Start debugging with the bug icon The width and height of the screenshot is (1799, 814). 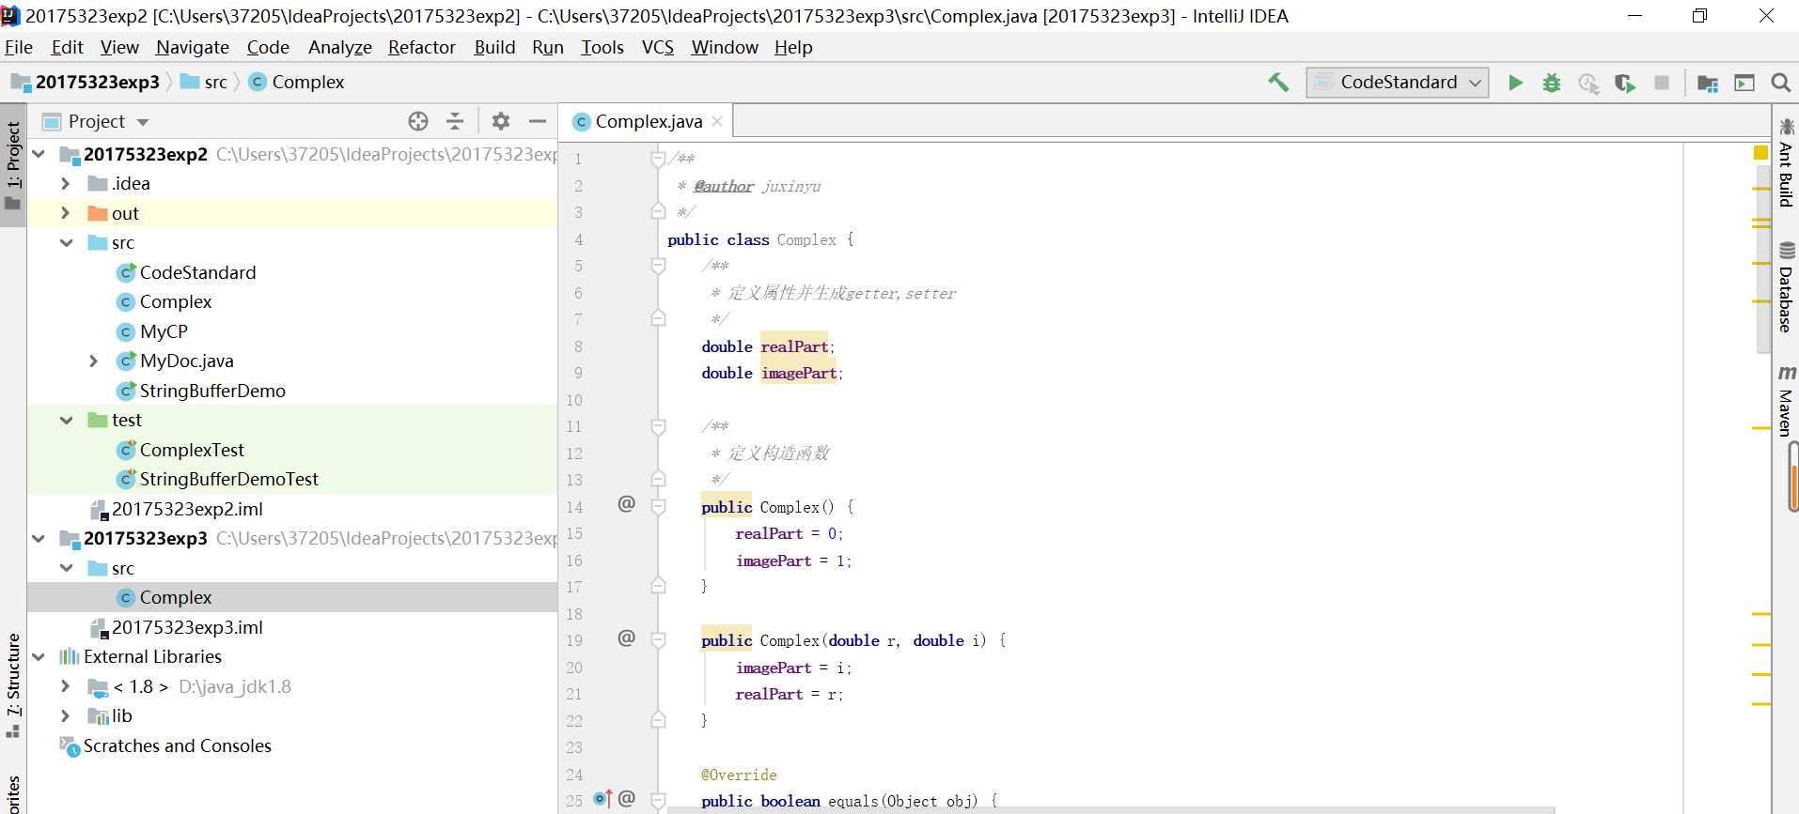tap(1552, 83)
